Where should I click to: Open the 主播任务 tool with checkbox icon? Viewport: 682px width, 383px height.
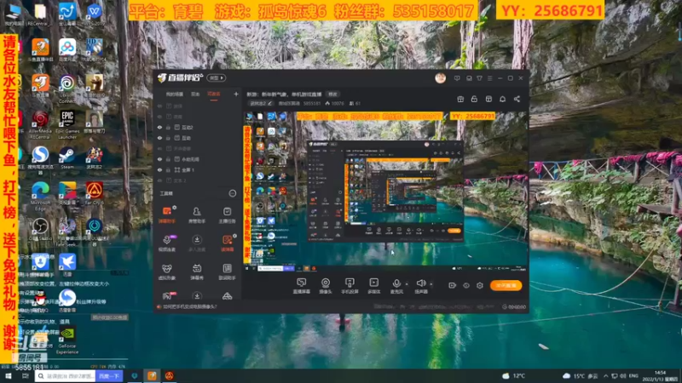click(227, 215)
